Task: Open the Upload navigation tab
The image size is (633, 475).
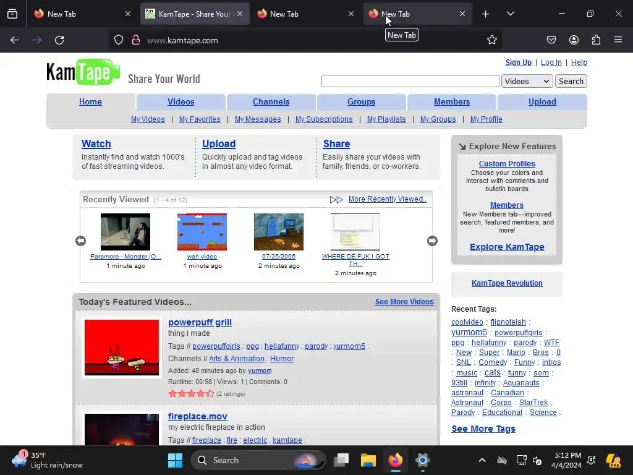Action: pyautogui.click(x=542, y=102)
